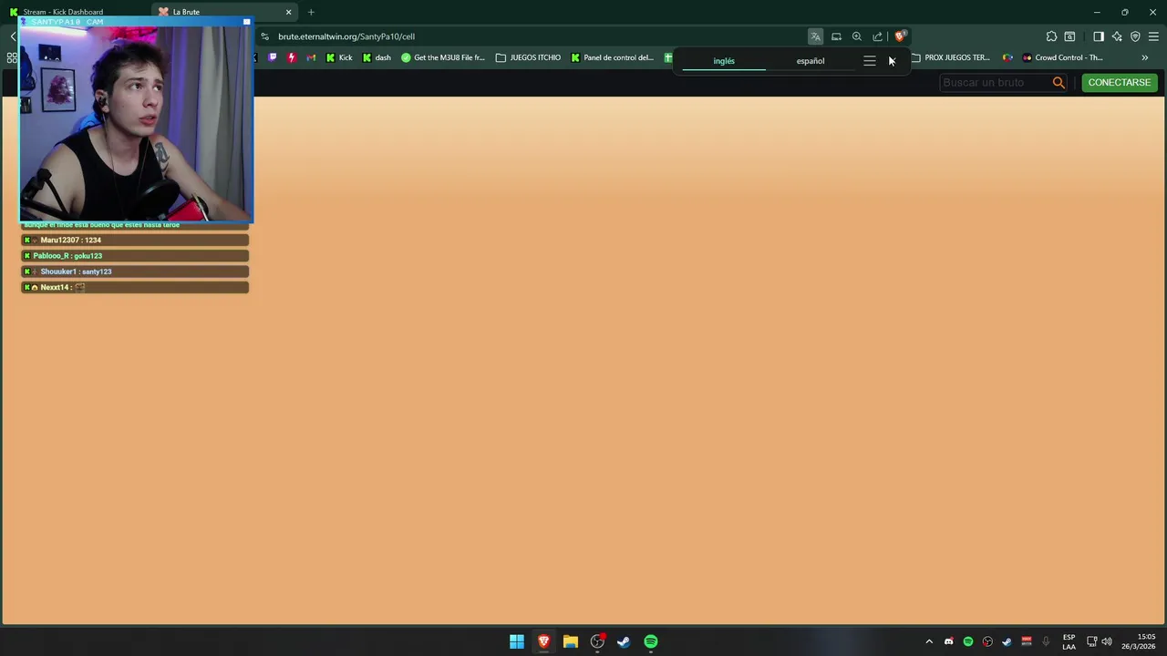
Task: Click the address bar URL
Action: (x=346, y=36)
